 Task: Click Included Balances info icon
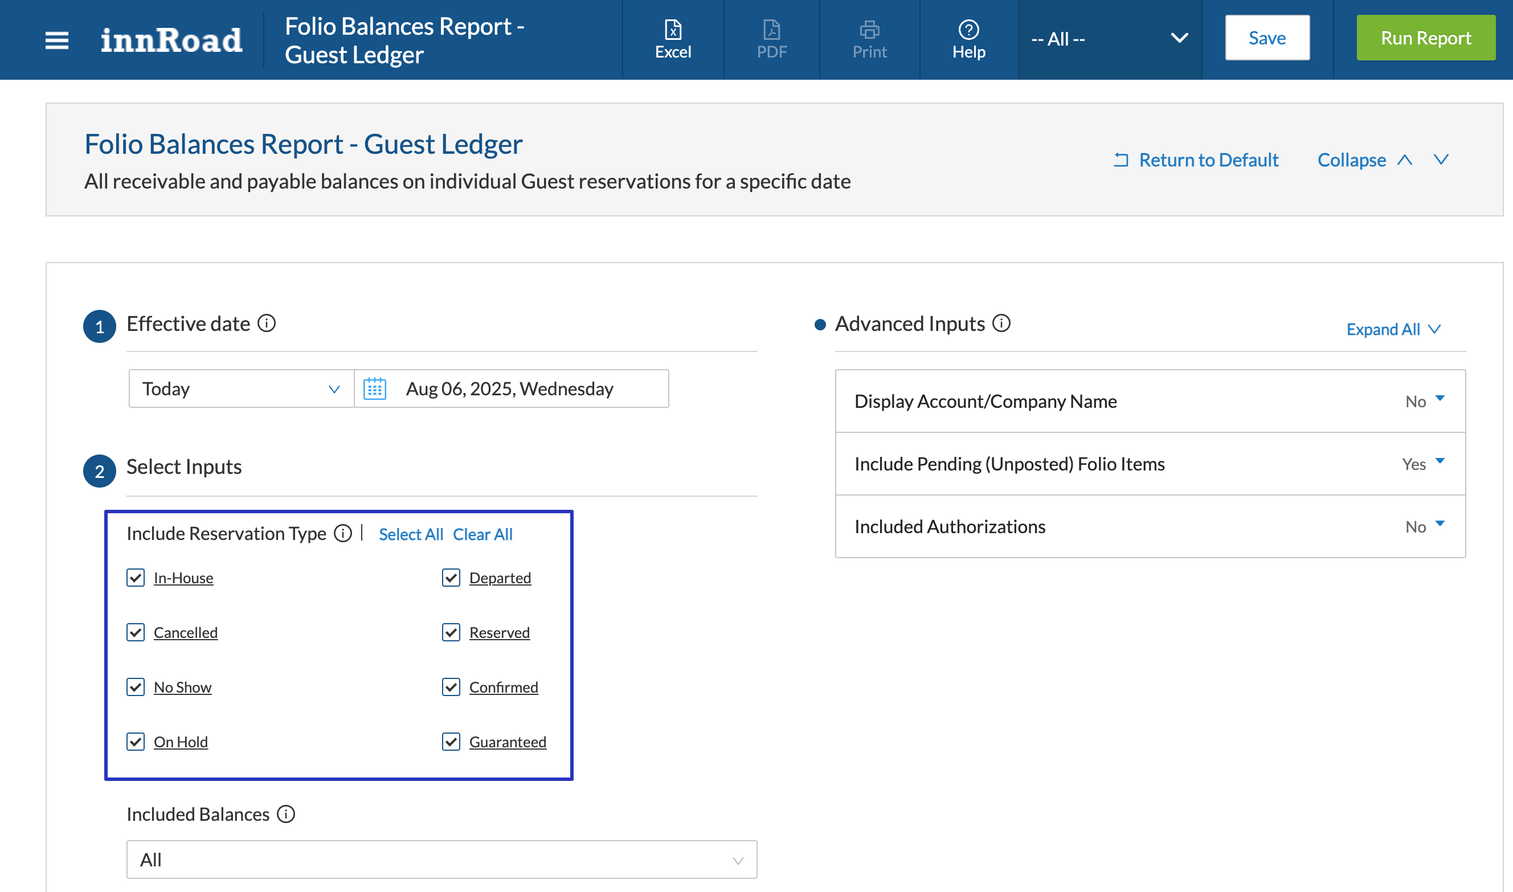point(286,814)
